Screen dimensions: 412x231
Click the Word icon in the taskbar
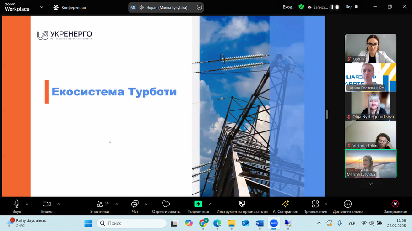point(260,223)
